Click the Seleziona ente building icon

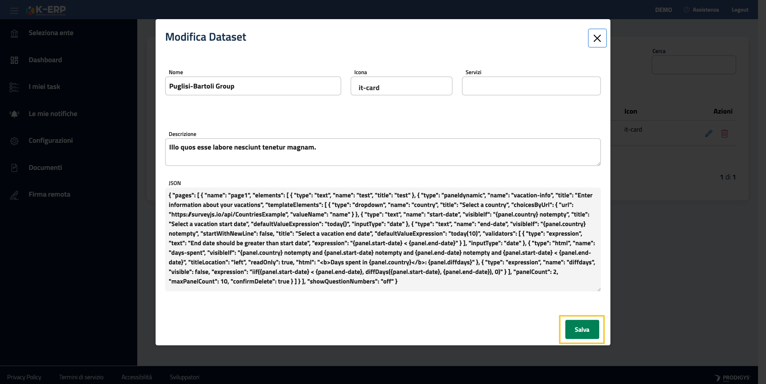pos(14,33)
